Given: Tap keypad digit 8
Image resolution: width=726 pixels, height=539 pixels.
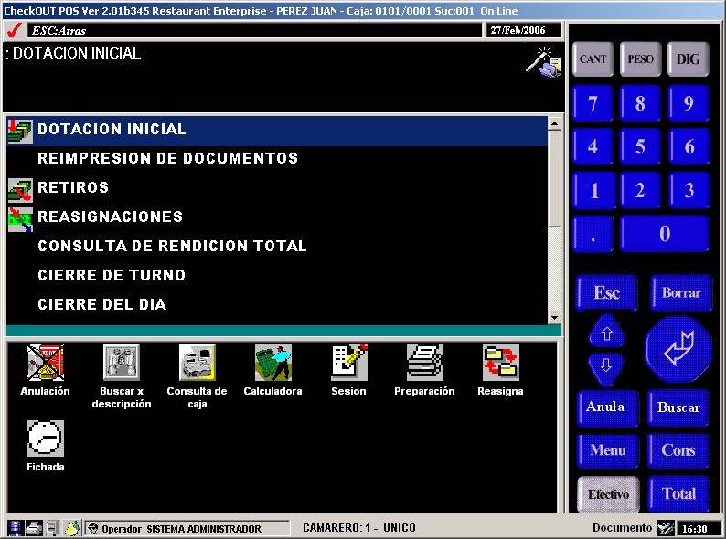Looking at the screenshot, I should [x=641, y=103].
